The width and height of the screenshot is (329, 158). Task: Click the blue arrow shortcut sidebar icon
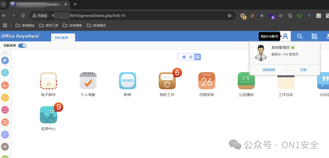click(x=5, y=60)
